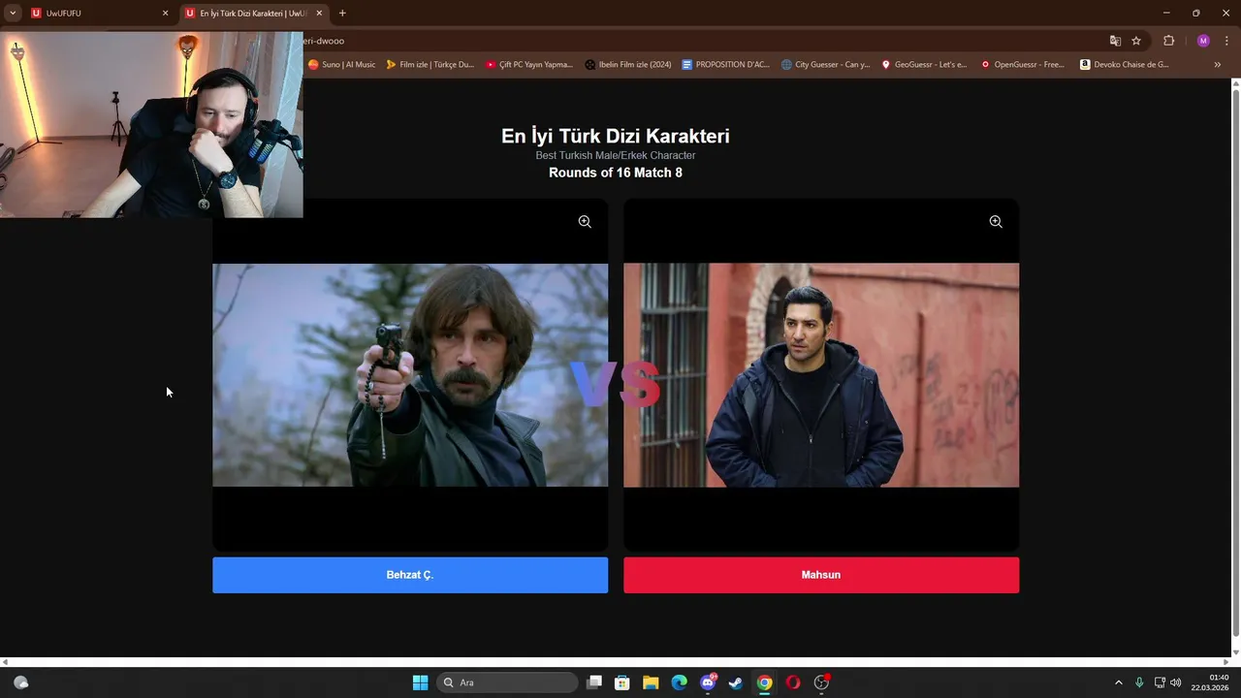Open City Guesser bookmark
Screen dimensions: 1241x698
[x=826, y=65]
